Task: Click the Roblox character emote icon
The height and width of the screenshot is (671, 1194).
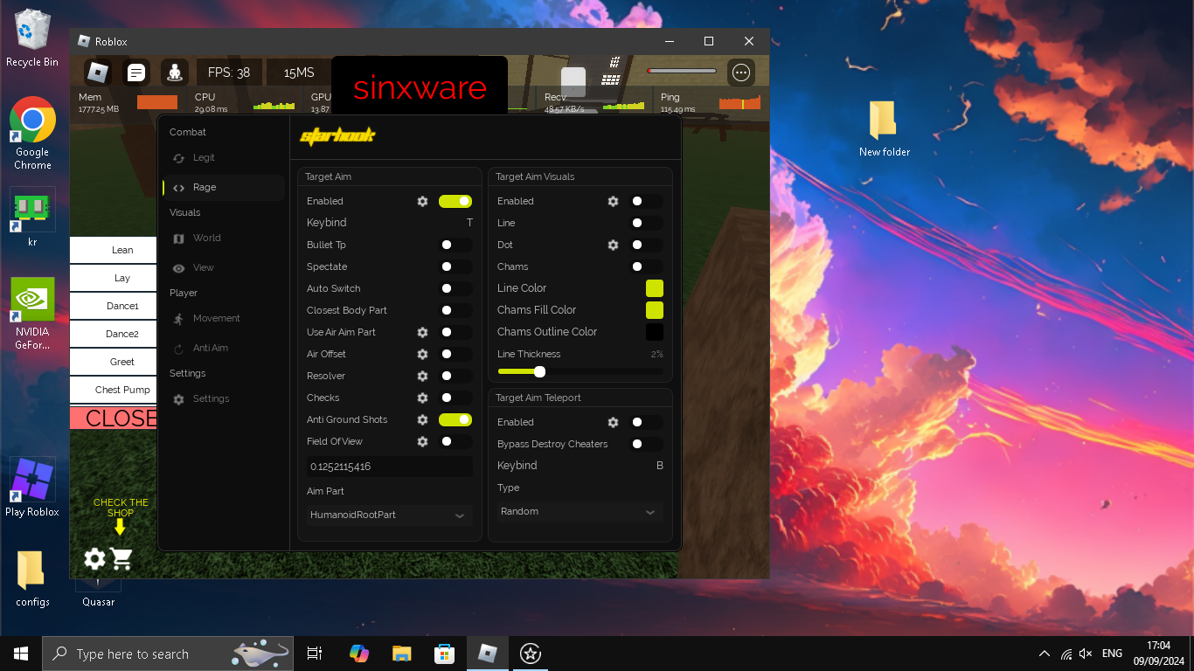Action: pos(175,73)
